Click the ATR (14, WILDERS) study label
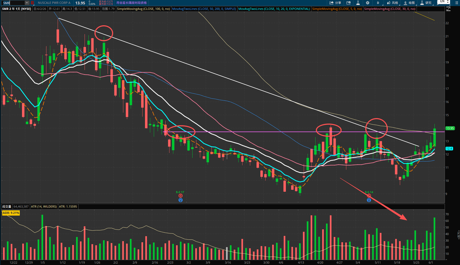460x265 pixels. click(x=44, y=207)
